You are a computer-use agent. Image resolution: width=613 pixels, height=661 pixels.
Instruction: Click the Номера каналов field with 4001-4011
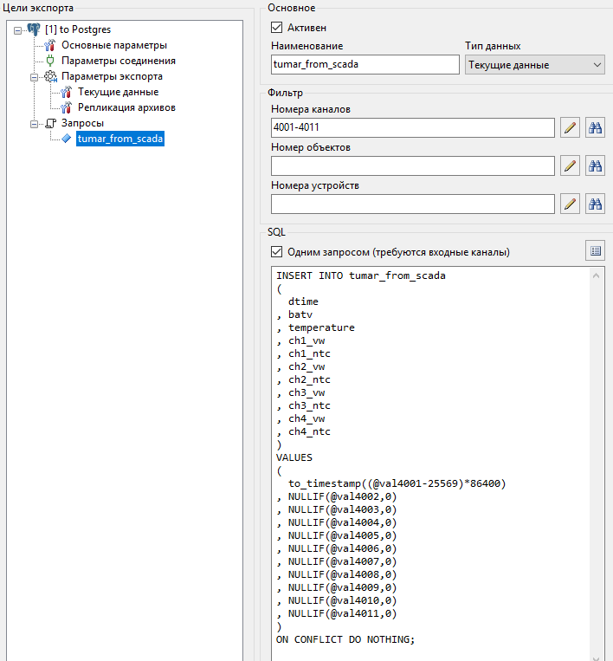412,127
